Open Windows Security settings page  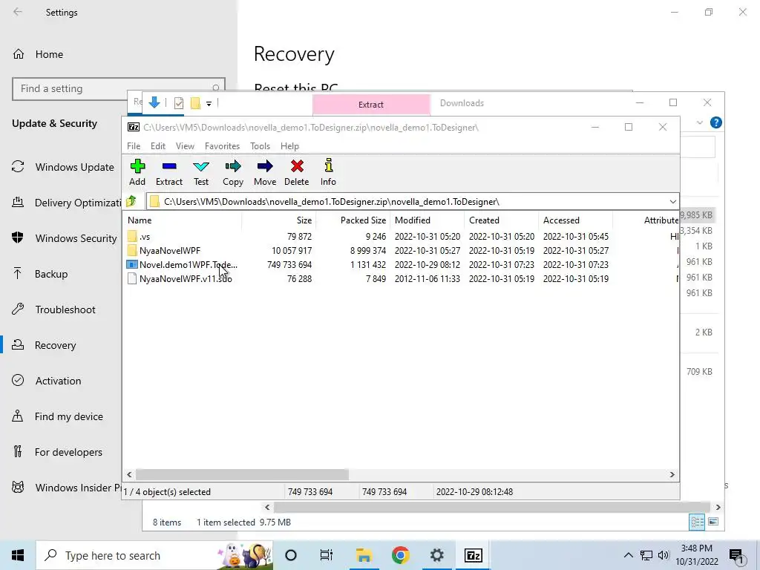click(x=64, y=238)
